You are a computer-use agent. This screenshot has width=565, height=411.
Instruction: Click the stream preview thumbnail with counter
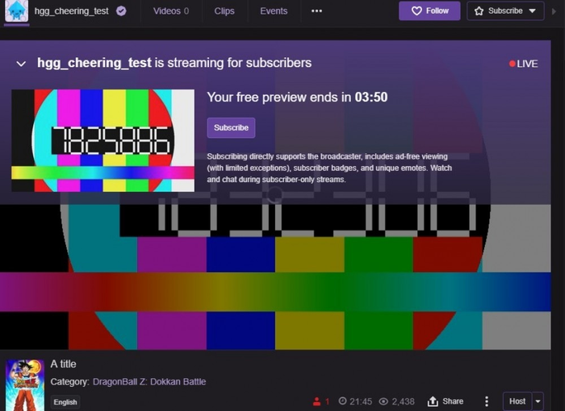(x=103, y=140)
